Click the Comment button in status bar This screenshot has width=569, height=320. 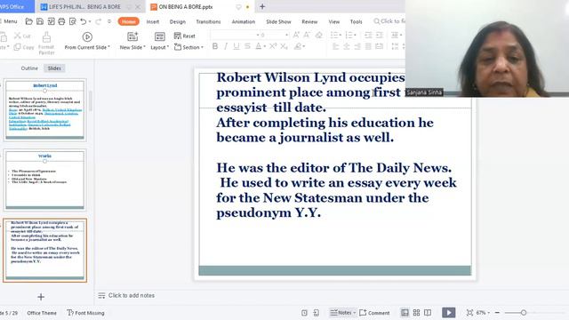(x=374, y=312)
